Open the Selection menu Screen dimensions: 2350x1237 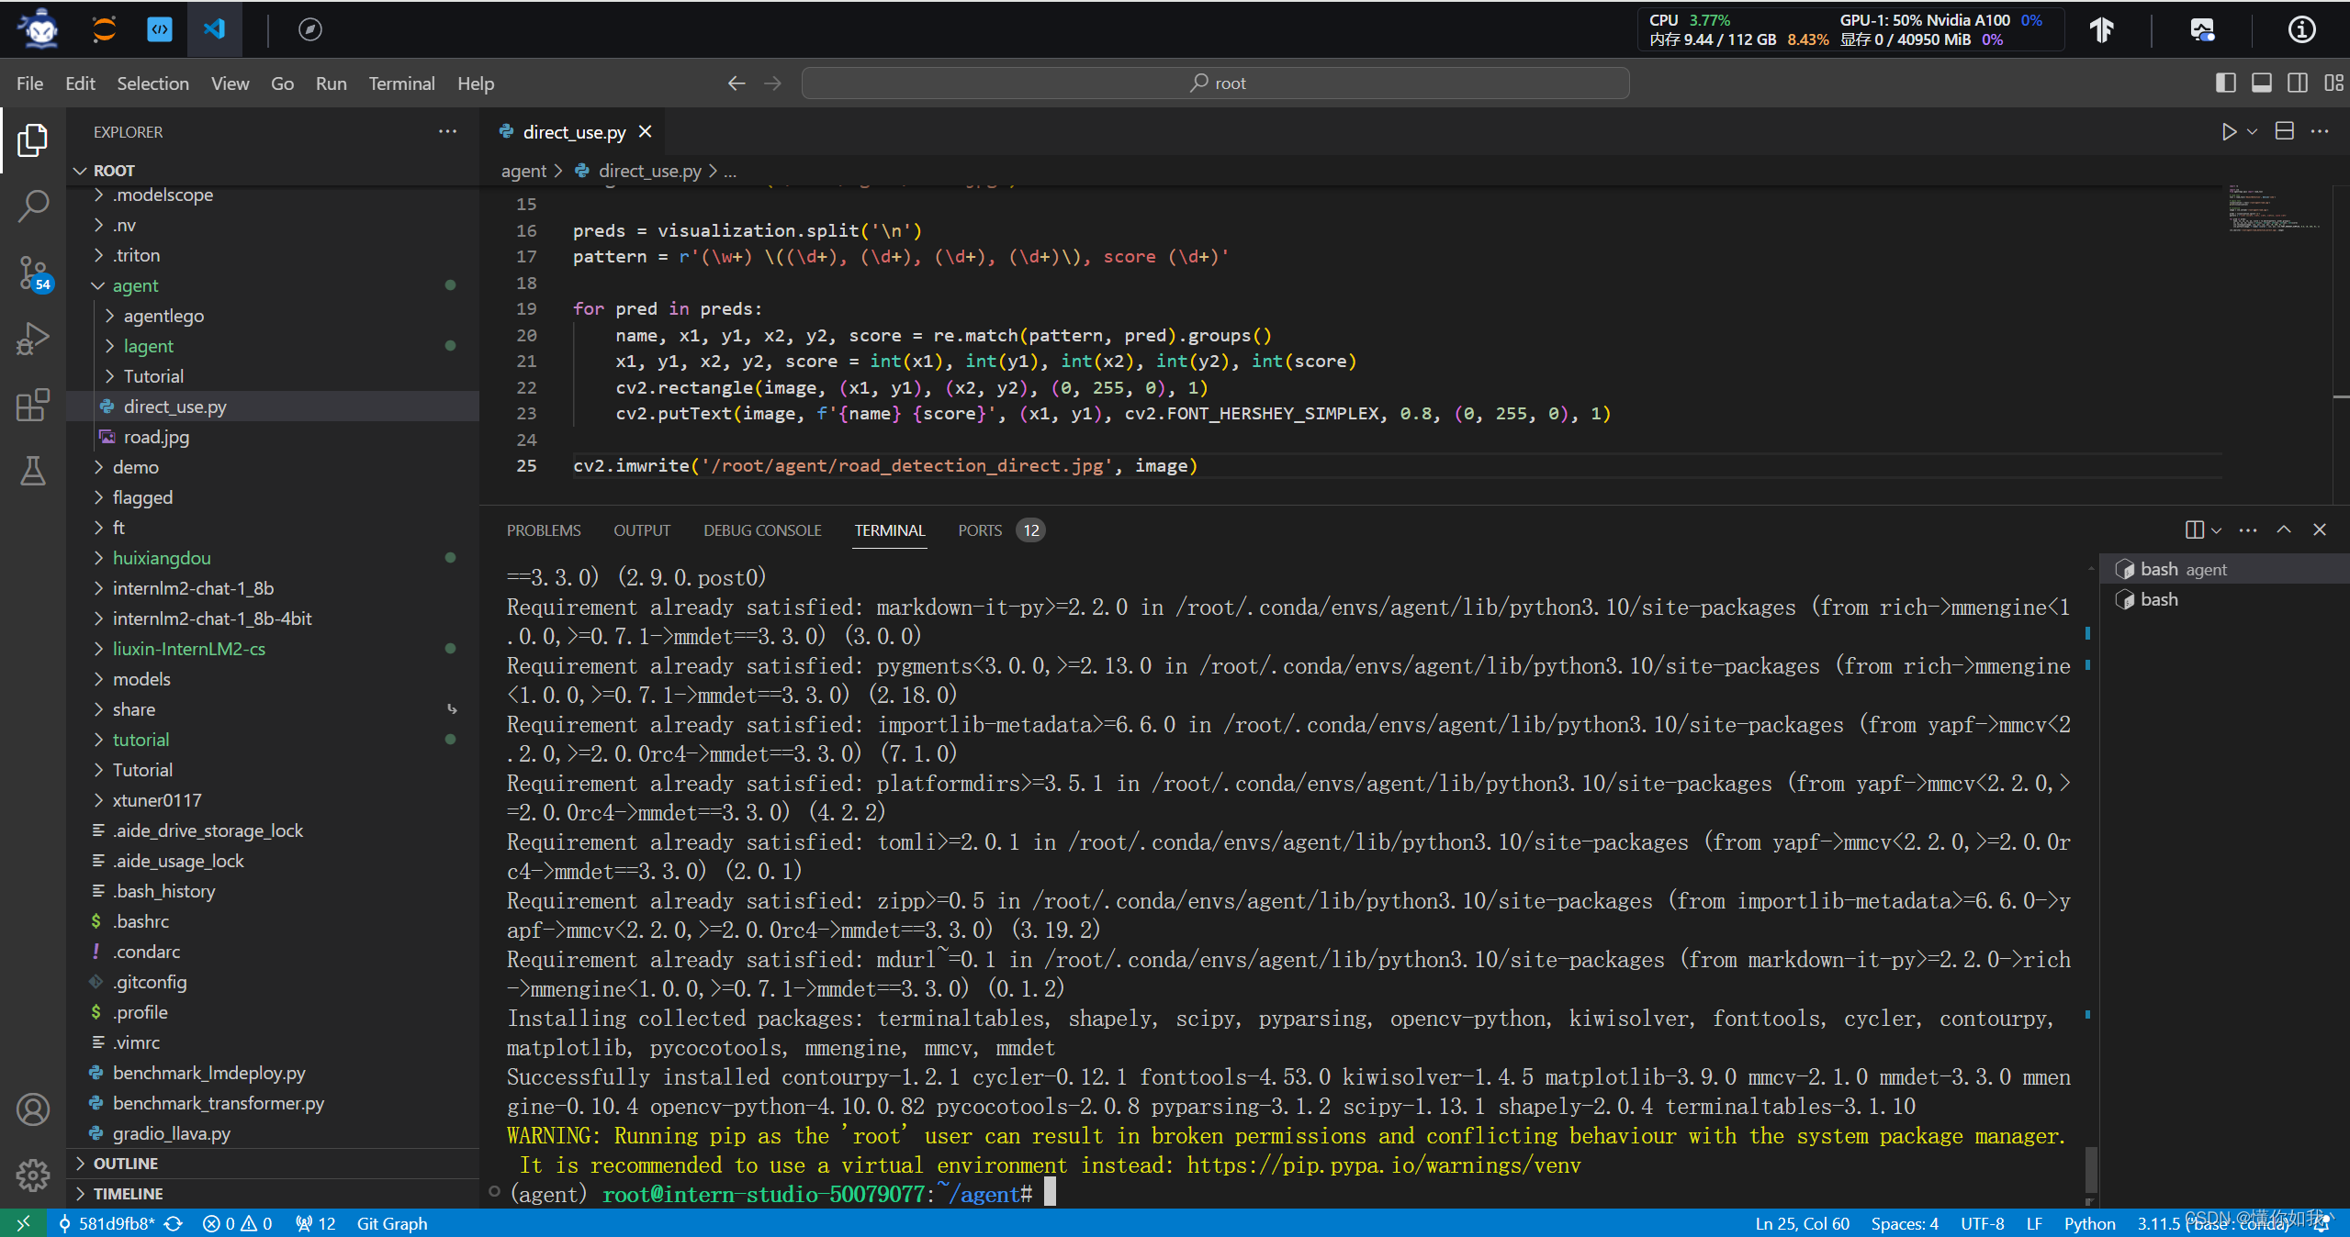(x=152, y=84)
